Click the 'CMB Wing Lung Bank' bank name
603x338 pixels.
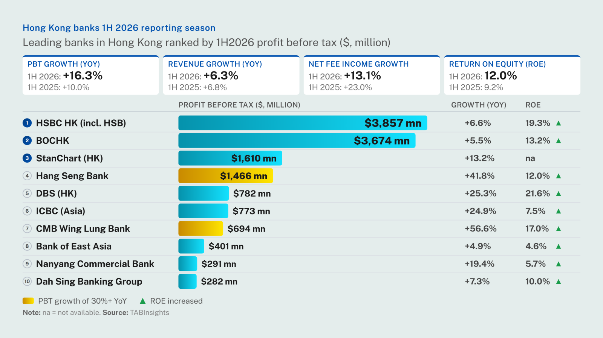[83, 229]
